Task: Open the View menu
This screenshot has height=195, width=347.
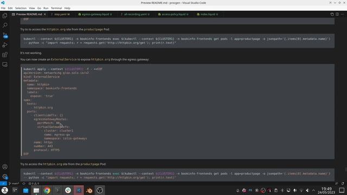Action: pos(32,8)
